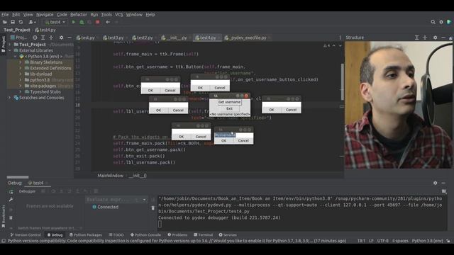Screen dimensions: 454x255
Task: Click Python 3.8 (env) interpreter in status bar
Action: (427, 241)
